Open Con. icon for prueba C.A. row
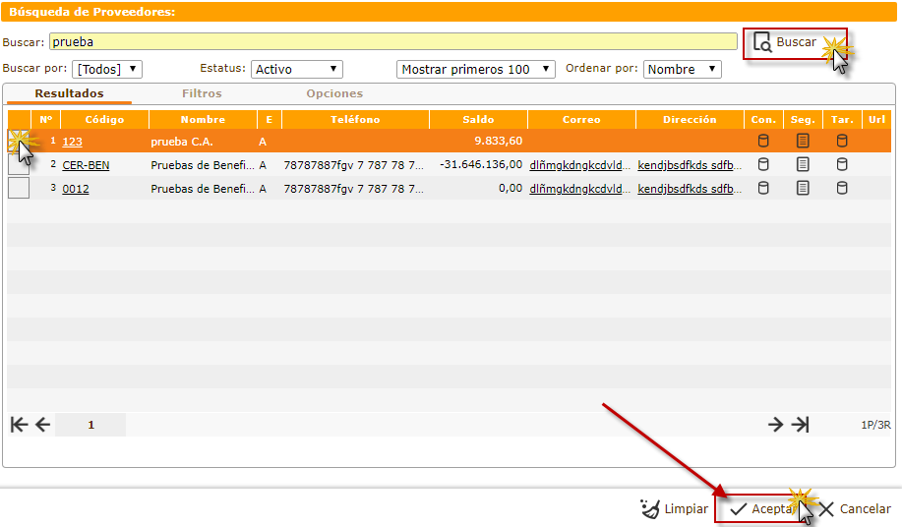Viewport: 902px width, 527px height. pyautogui.click(x=763, y=141)
